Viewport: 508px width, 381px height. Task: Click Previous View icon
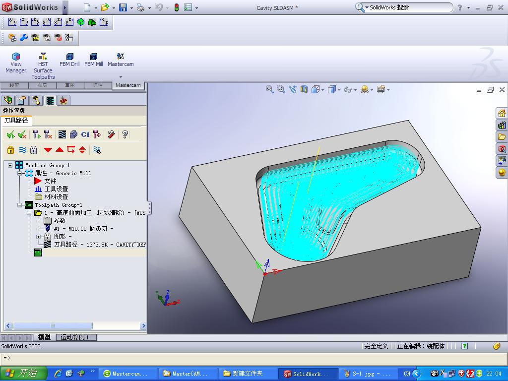point(293,89)
